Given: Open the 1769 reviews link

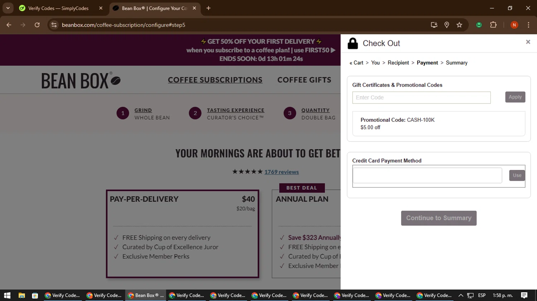Looking at the screenshot, I should click(x=281, y=172).
